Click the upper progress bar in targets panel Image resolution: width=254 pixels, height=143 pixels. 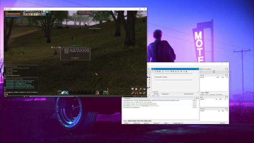214,71
